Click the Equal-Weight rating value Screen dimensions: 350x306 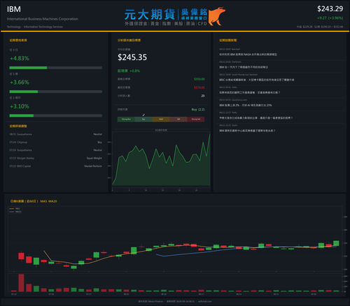(94, 158)
